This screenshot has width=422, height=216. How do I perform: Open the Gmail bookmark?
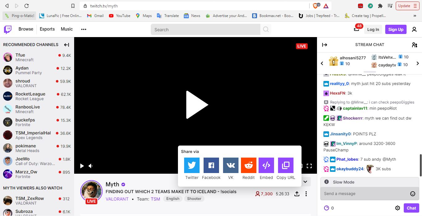pyautogui.click(x=95, y=16)
